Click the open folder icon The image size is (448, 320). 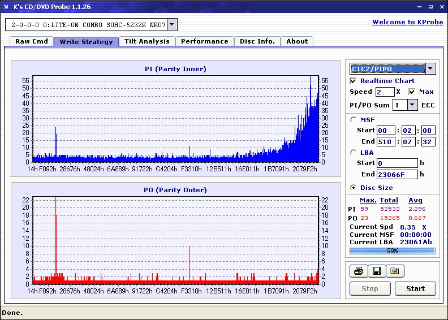[x=395, y=271]
